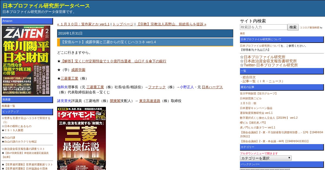This screenshot has width=325, height=170.
Task: Open recent article 選挙制度実務研究会 ver1.1
Action: click(x=256, y=113)
